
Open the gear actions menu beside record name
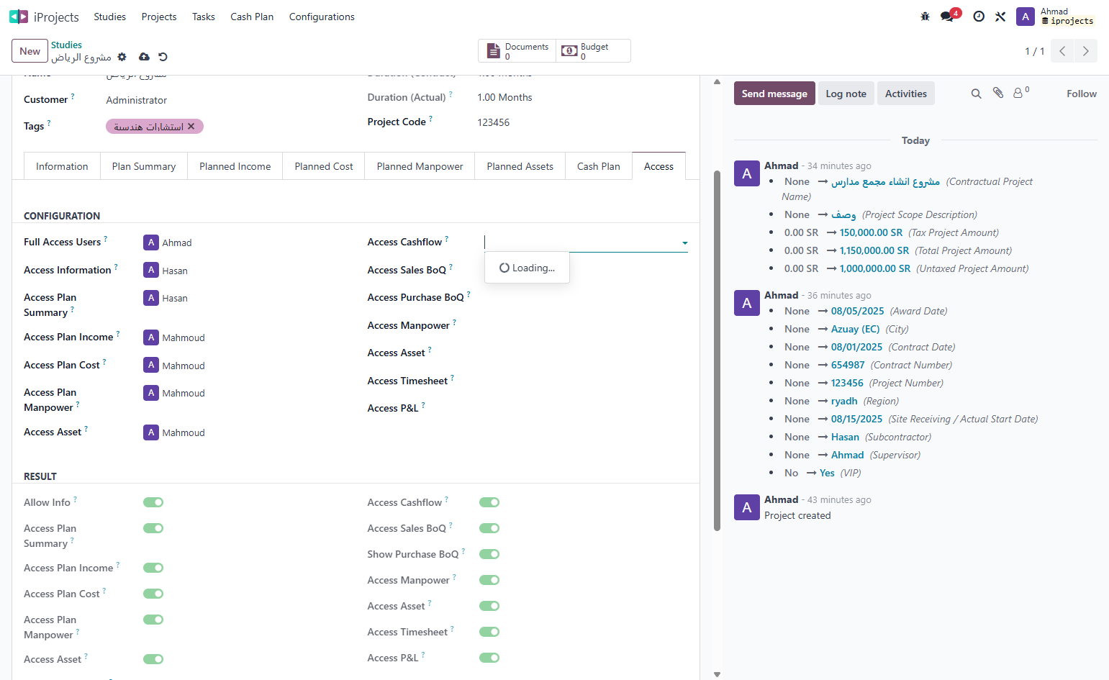coord(122,57)
